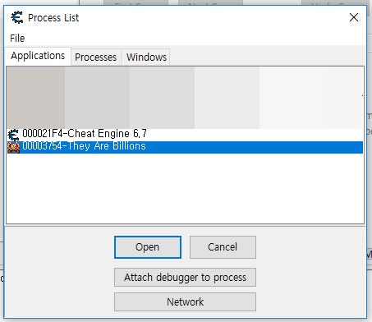The width and height of the screenshot is (372, 322).
Task: Select the Cheat Engine icon in process list
Action: click(x=13, y=135)
